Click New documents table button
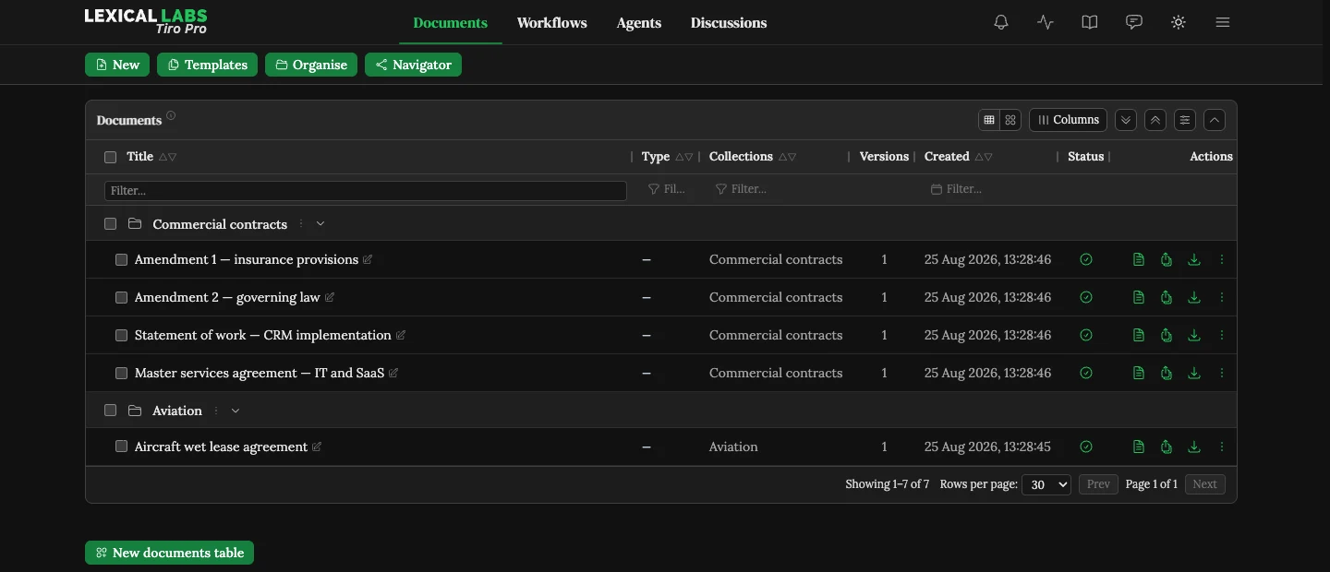Image resolution: width=1330 pixels, height=572 pixels. [169, 553]
